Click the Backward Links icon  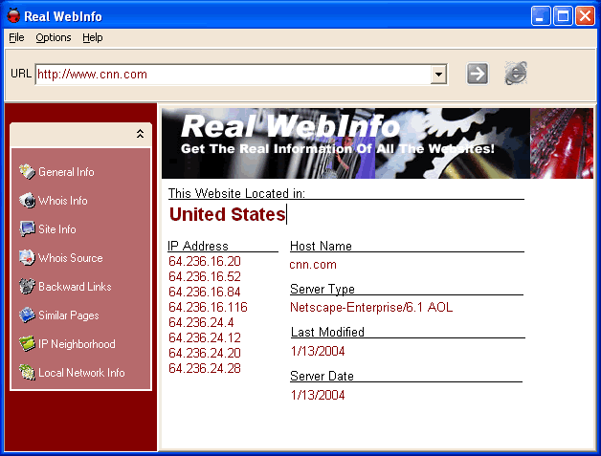[x=27, y=287]
